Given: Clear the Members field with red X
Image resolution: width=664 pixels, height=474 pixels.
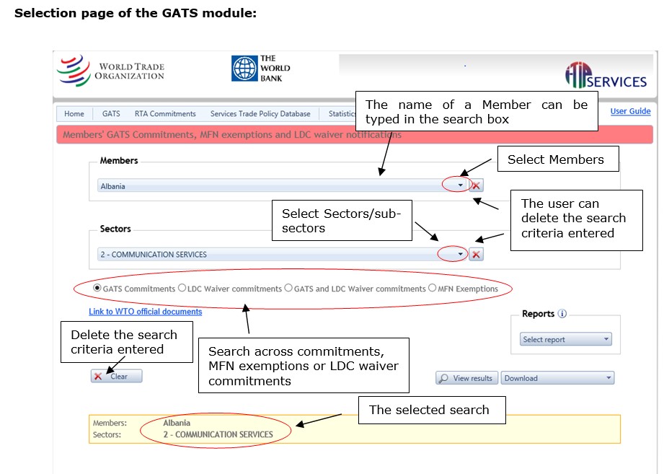Looking at the screenshot, I should (476, 185).
